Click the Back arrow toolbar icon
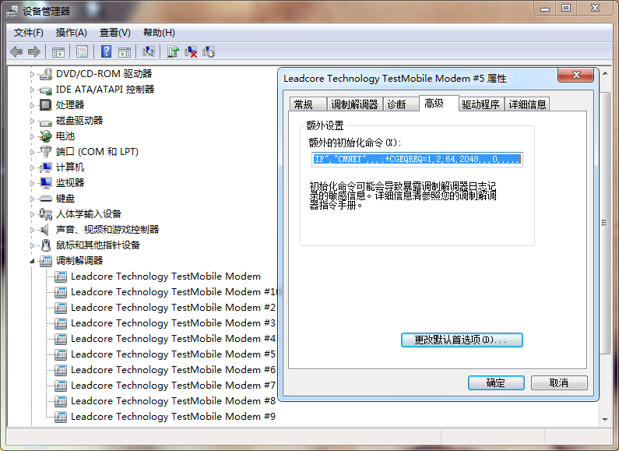The height and width of the screenshot is (451, 619). click(x=16, y=51)
